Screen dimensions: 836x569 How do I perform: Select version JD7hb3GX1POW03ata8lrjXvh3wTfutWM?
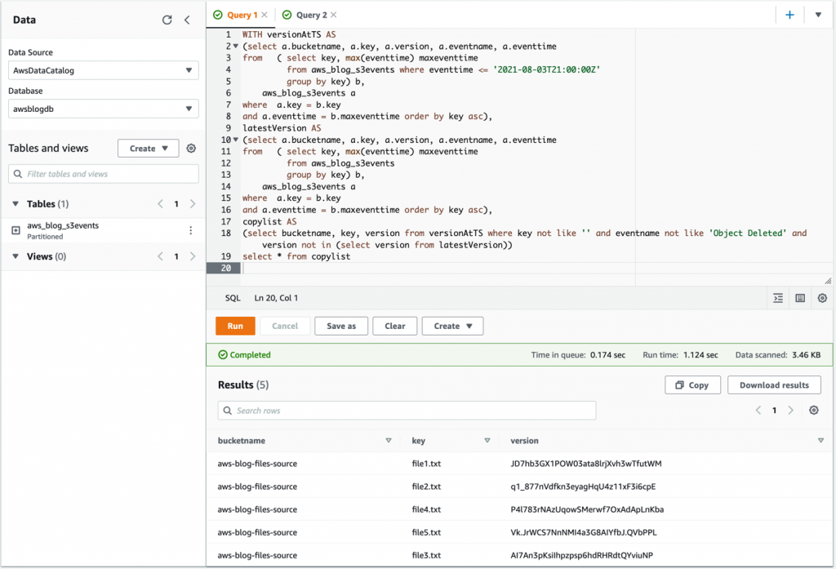pos(586,464)
